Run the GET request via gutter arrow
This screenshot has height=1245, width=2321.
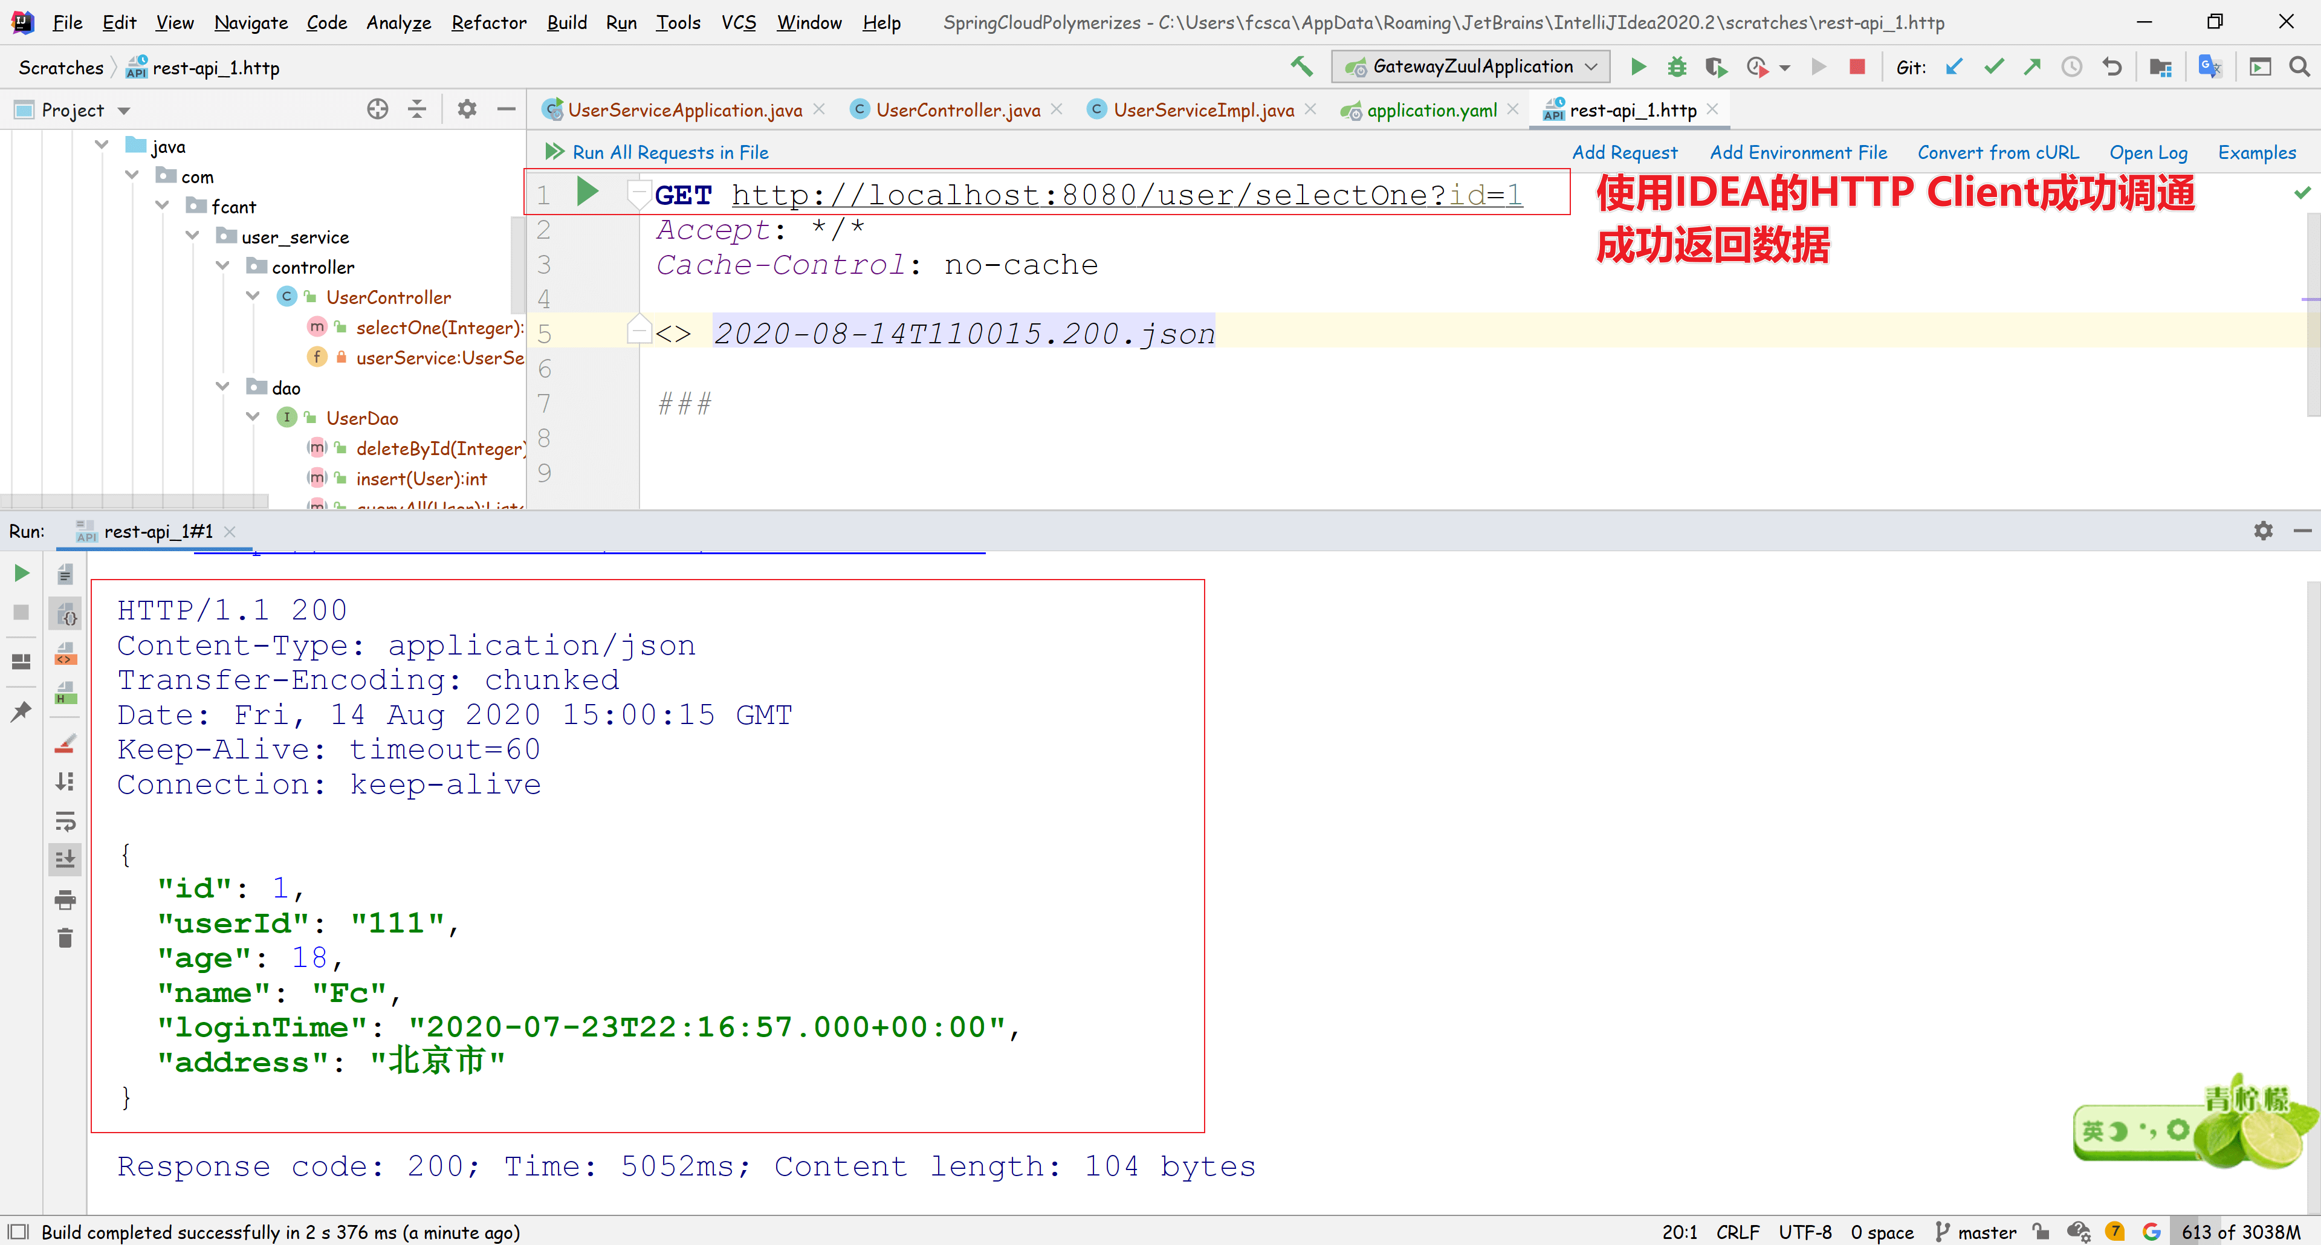[x=588, y=192]
